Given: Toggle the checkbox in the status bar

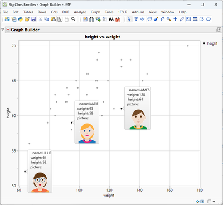Looking at the screenshot, I should (x=209, y=202).
